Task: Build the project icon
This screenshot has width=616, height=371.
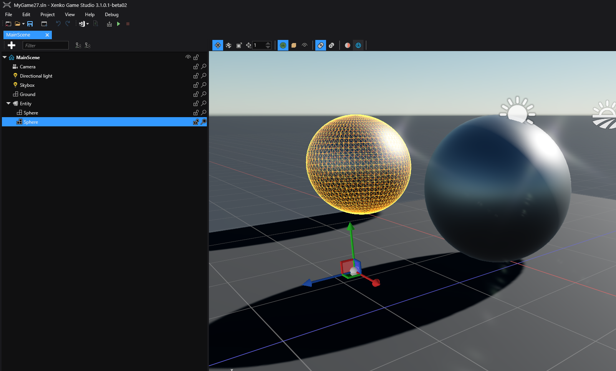Action: [109, 24]
